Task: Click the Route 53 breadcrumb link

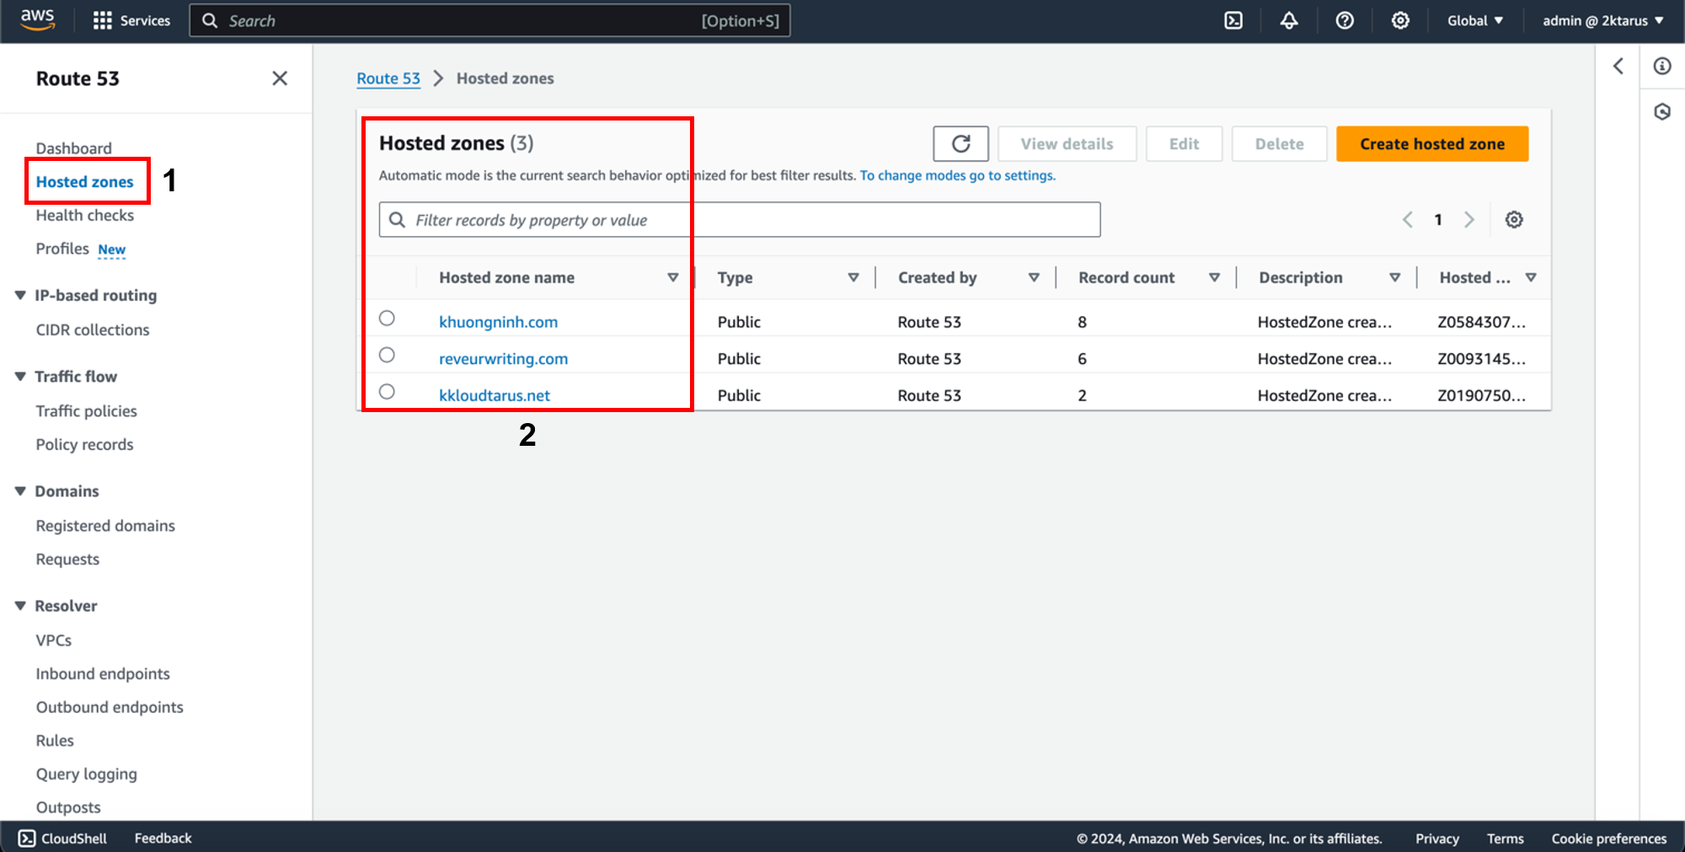Action: pyautogui.click(x=388, y=78)
